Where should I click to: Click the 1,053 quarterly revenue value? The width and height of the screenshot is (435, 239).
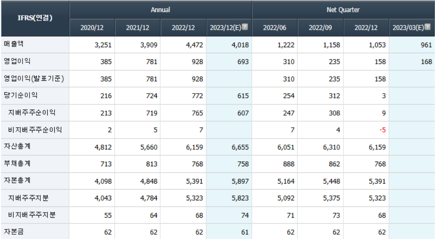tap(377, 45)
